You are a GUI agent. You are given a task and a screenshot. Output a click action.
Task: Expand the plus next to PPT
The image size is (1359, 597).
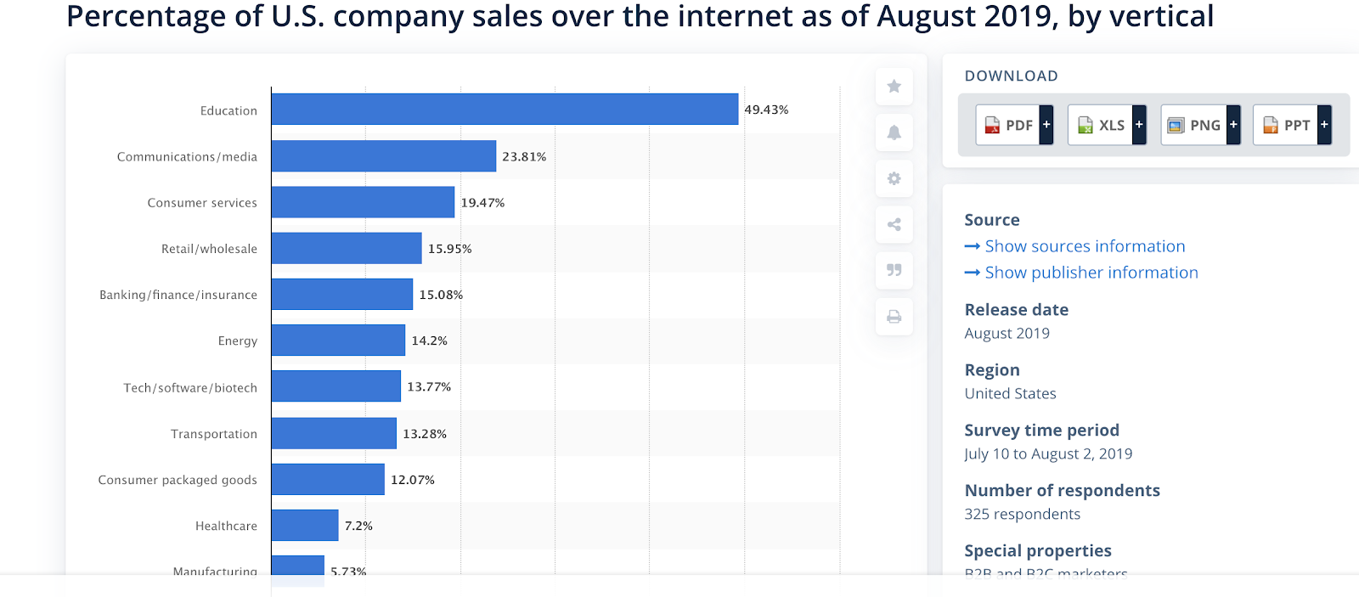pyautogui.click(x=1324, y=125)
